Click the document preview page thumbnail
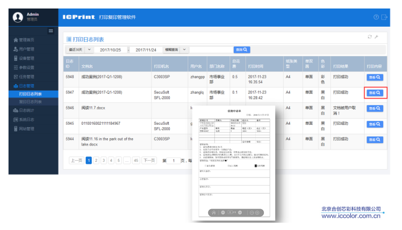 pos(234,164)
